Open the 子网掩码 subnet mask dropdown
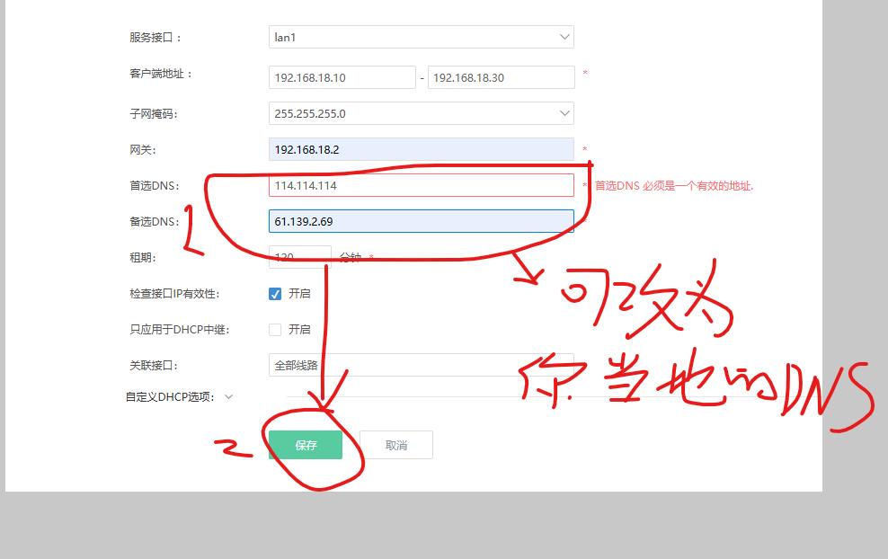Screen dimensions: 888x559 (421, 113)
